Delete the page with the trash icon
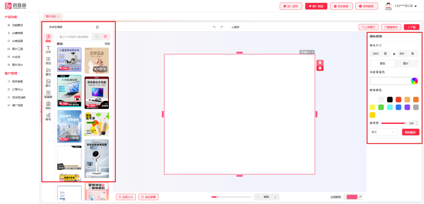This screenshot has height=204, width=424. pyautogui.click(x=320, y=62)
